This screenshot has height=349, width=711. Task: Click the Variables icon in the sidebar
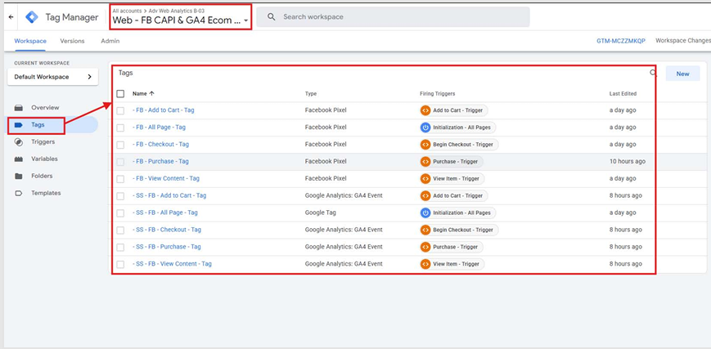[x=19, y=159]
